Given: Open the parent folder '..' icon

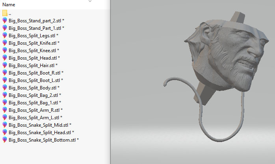Looking at the screenshot, I should pyautogui.click(x=5, y=13).
